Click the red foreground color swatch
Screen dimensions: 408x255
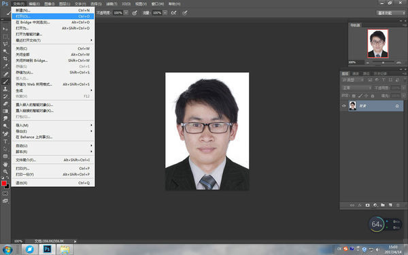3,183
